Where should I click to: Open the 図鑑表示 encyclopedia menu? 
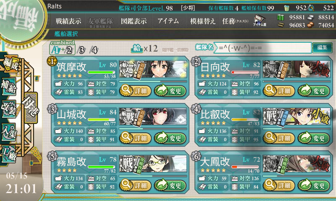click(x=134, y=21)
